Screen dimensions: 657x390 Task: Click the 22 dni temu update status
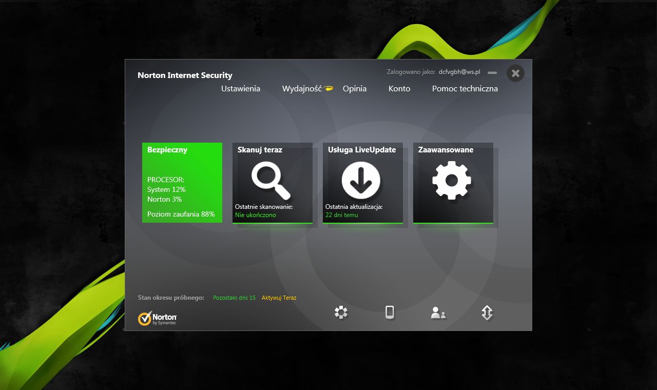pyautogui.click(x=342, y=215)
